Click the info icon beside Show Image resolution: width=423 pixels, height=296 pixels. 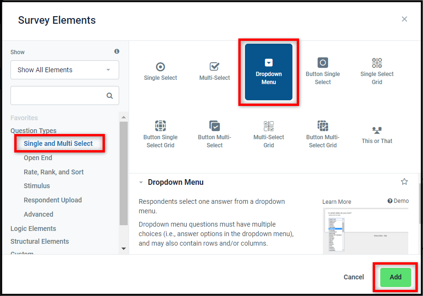[x=117, y=51]
